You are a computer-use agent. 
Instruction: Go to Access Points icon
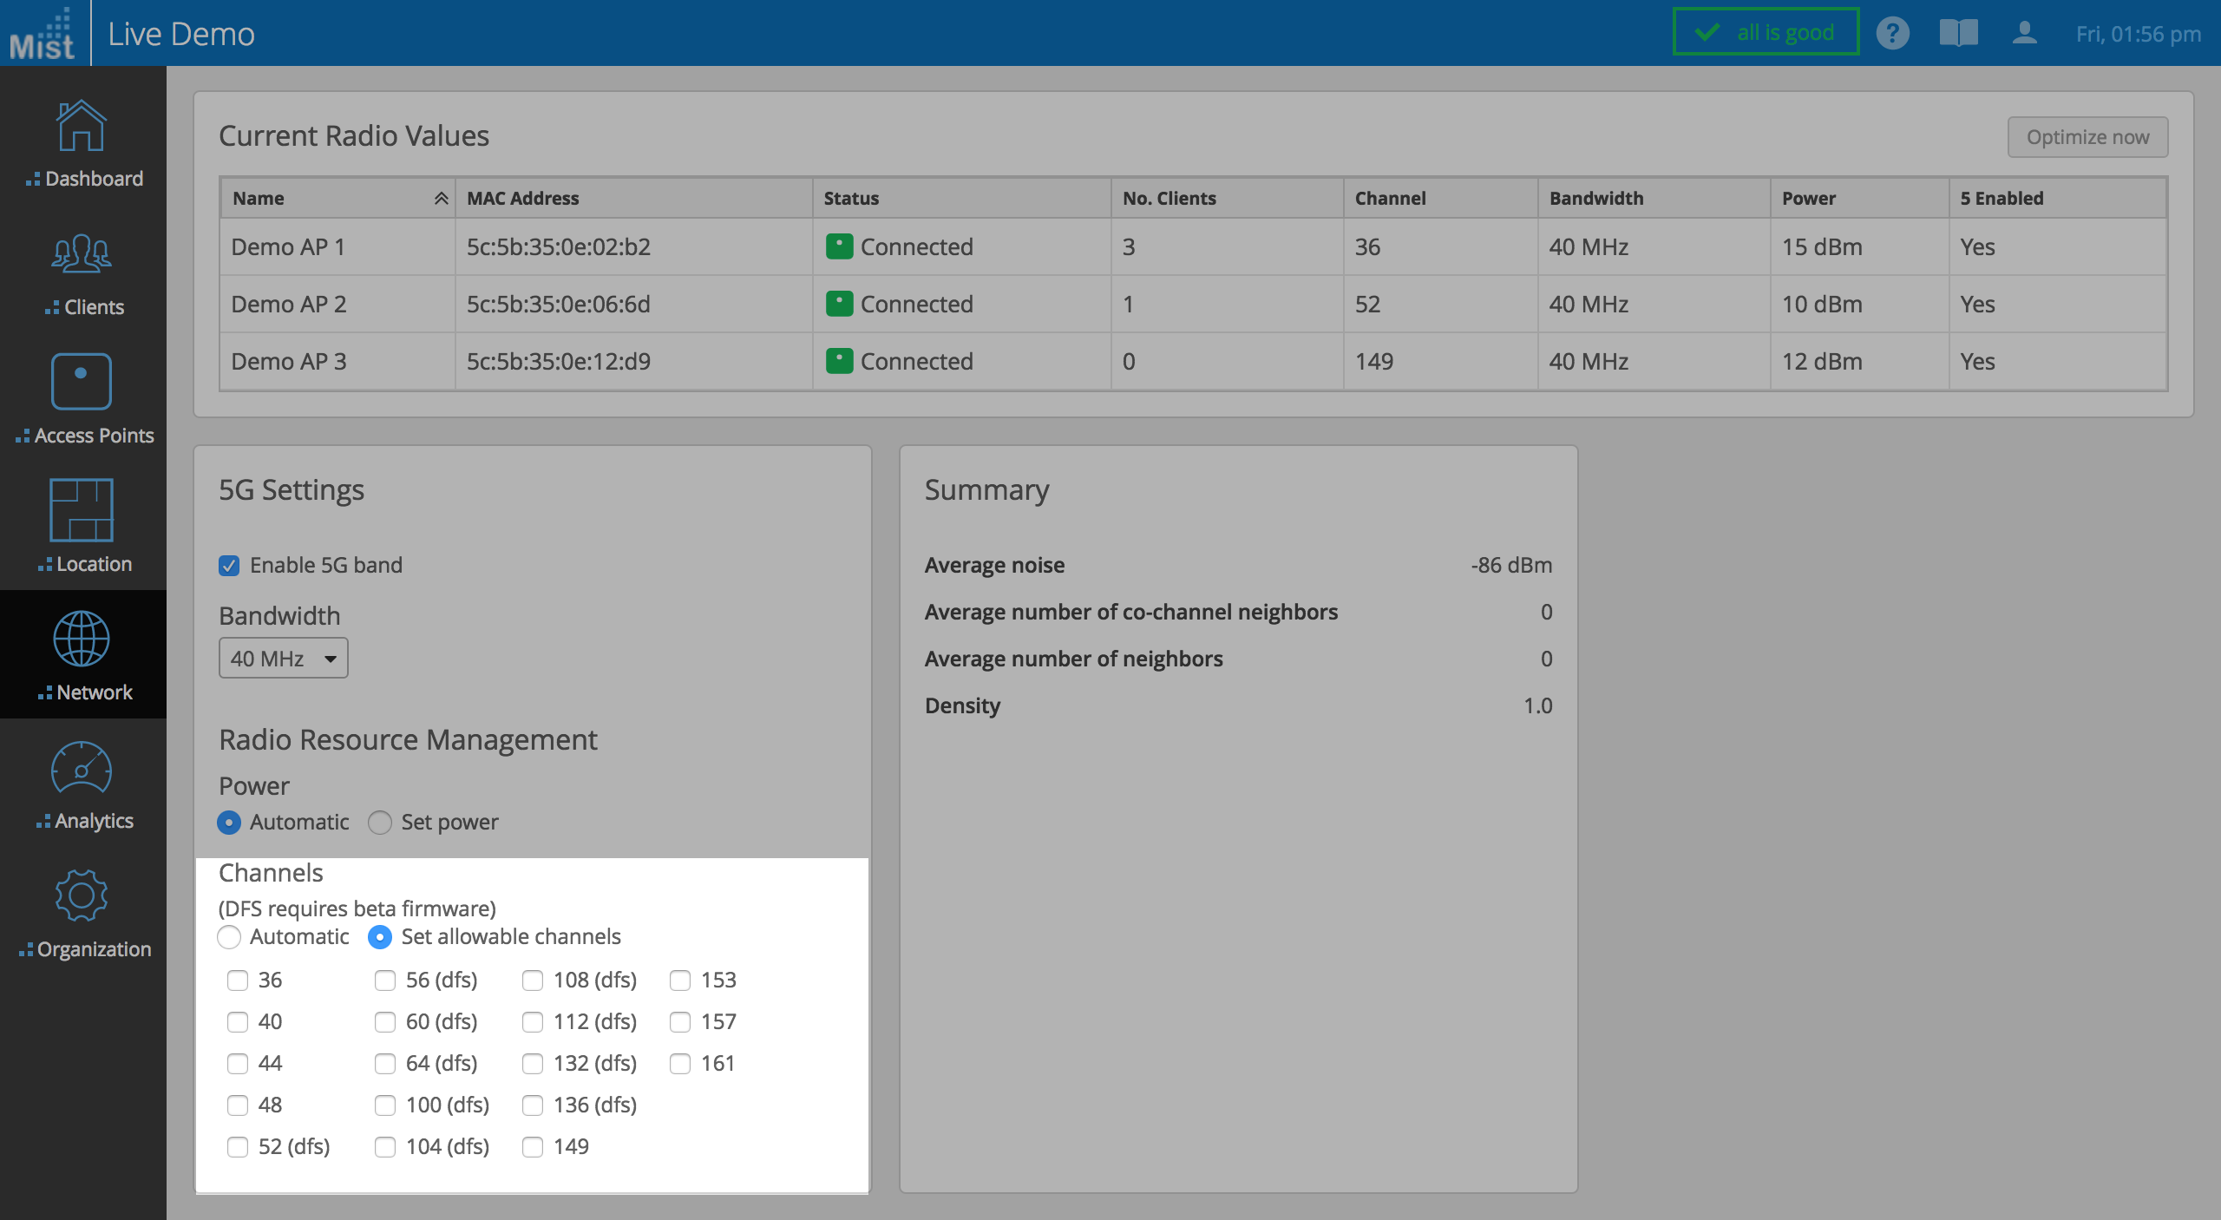pyautogui.click(x=81, y=381)
